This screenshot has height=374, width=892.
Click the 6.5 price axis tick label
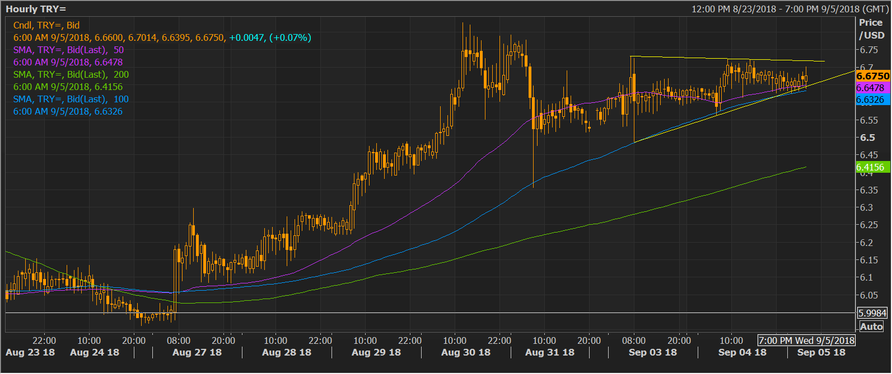(x=867, y=138)
